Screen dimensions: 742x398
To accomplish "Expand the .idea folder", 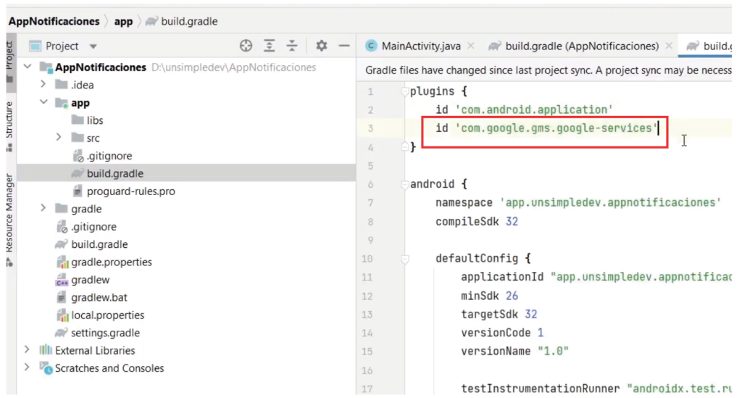I will point(44,85).
